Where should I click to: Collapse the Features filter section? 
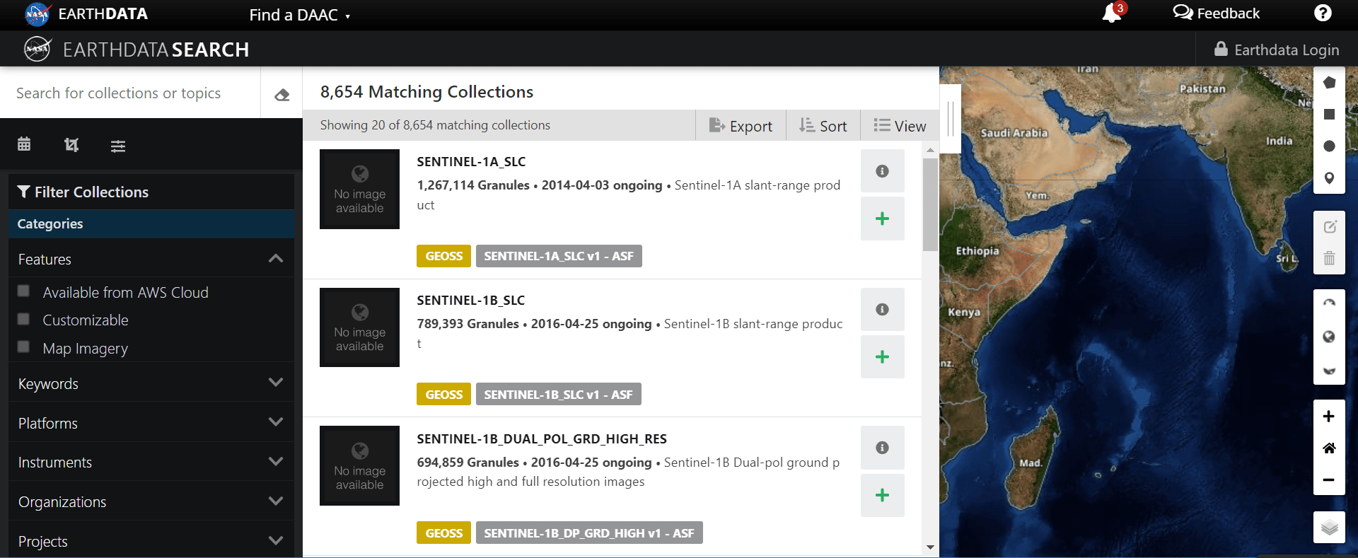[x=151, y=259]
